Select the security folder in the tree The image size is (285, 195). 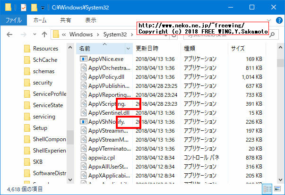[38, 83]
